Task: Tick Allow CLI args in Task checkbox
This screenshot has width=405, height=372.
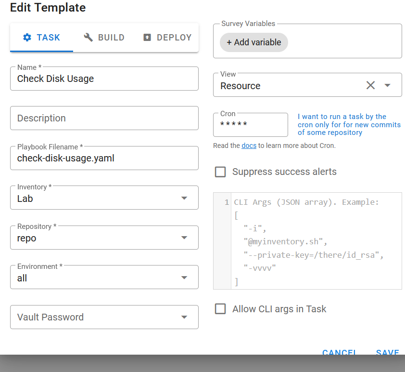Action: pyautogui.click(x=220, y=309)
